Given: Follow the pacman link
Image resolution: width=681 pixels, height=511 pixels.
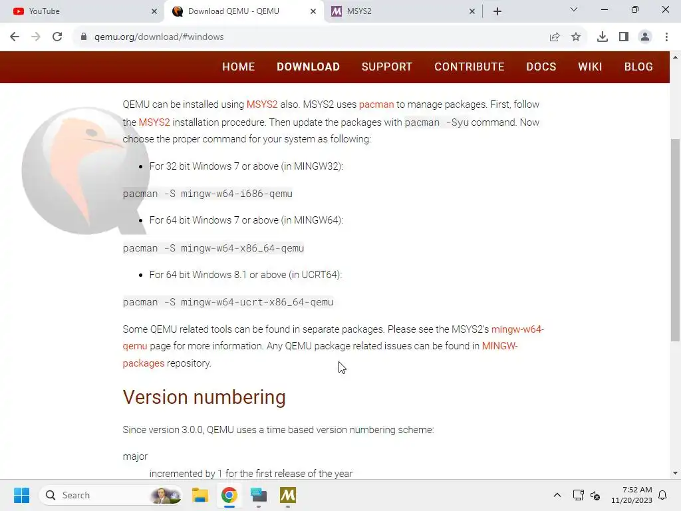Looking at the screenshot, I should pyautogui.click(x=376, y=104).
